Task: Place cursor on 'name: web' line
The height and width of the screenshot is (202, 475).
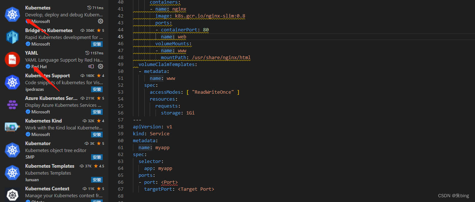Action: [174, 36]
